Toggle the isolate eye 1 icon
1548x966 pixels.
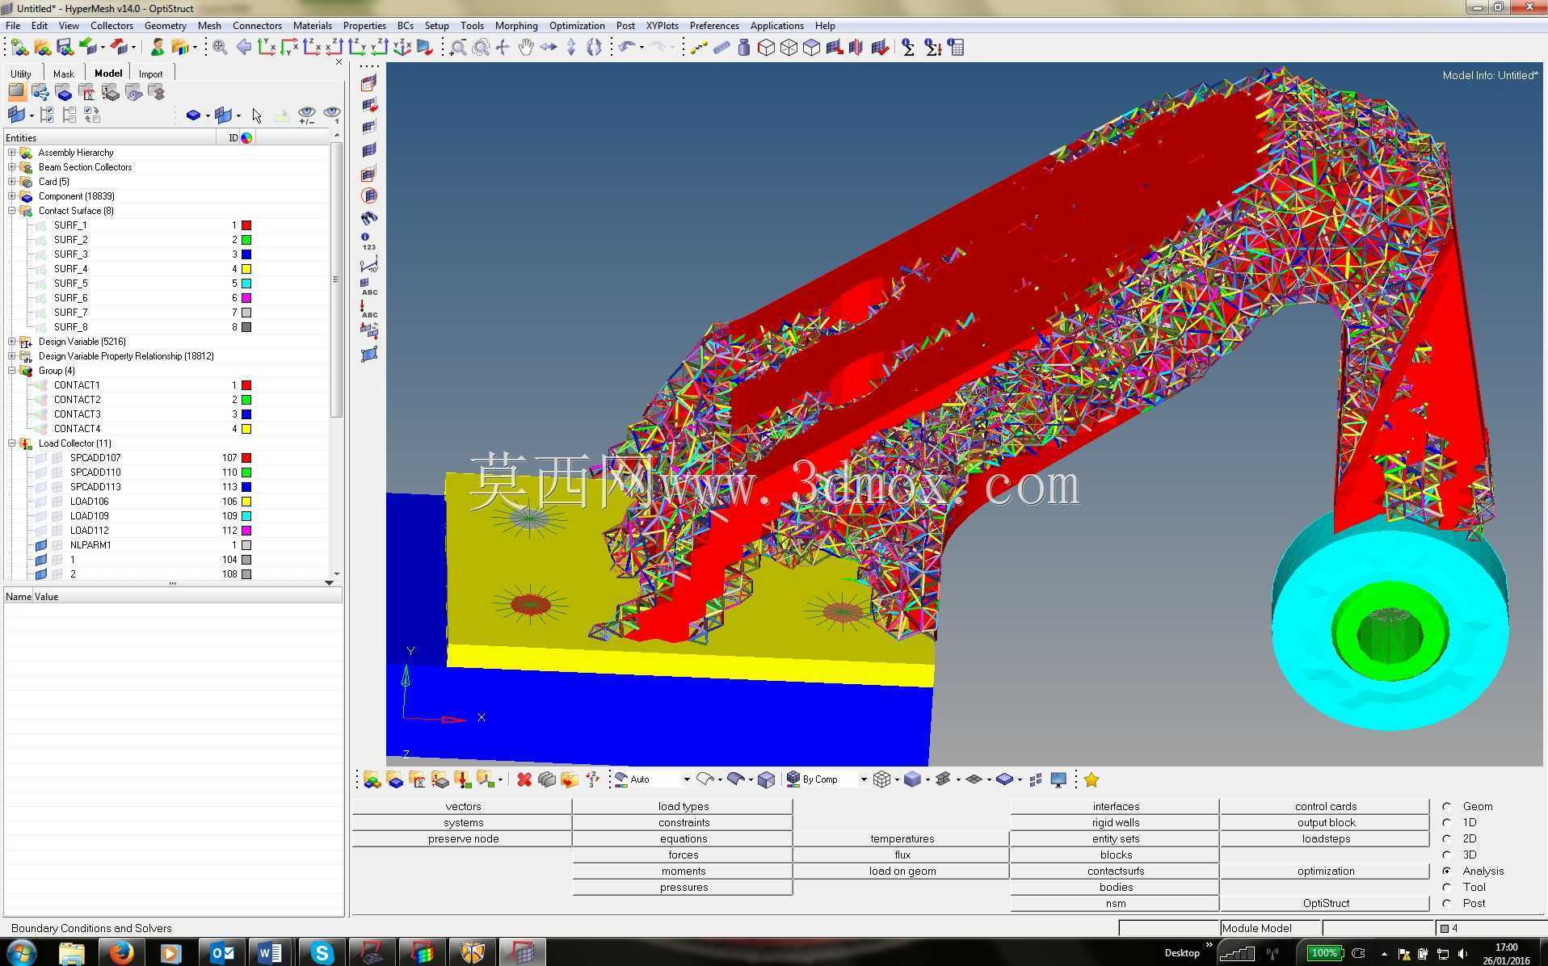[332, 115]
